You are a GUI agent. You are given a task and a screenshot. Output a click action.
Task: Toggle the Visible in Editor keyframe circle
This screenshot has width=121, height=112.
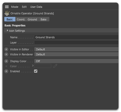6,49
